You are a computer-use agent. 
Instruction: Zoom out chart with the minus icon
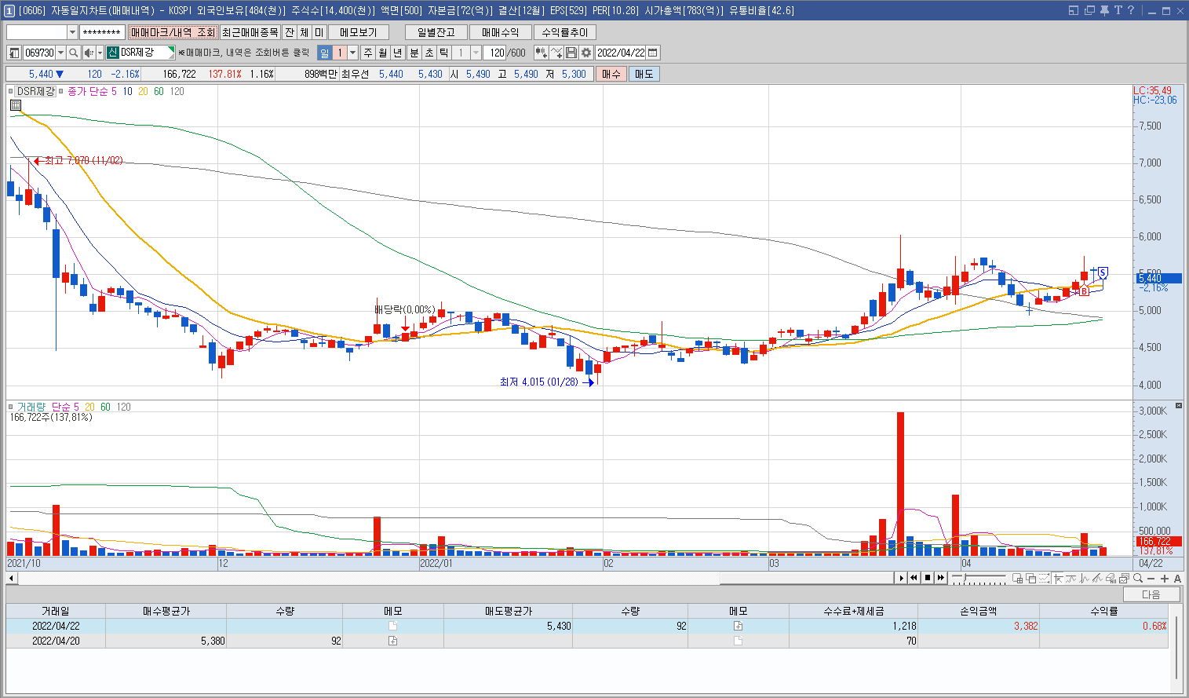point(1151,578)
